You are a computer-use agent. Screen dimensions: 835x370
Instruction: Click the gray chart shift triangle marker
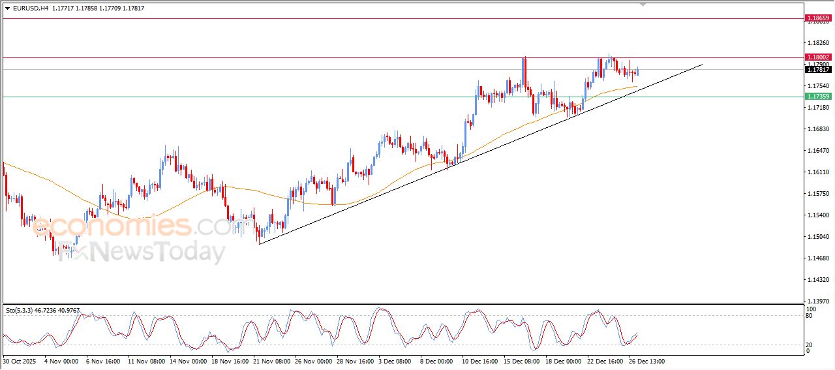coord(643,4)
